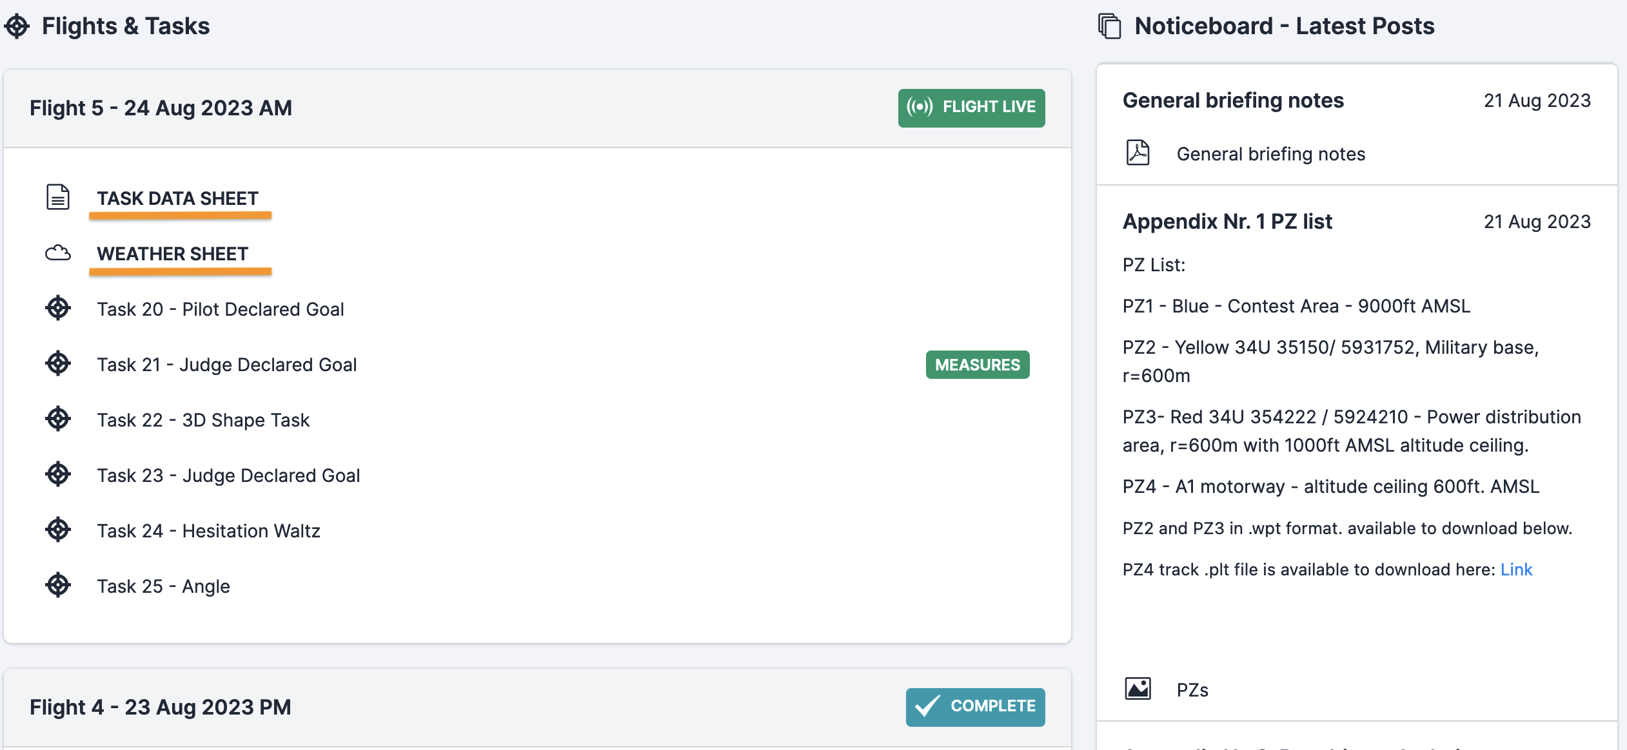Image resolution: width=1627 pixels, height=750 pixels.
Task: Click the target icon beside Task 25
Action: [x=58, y=585]
